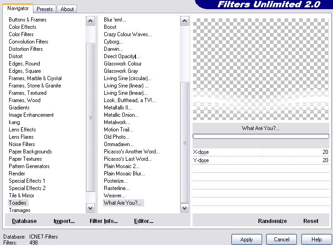Adjust the X-dose slider
Viewport: 333px width, 245px height.
261,152
